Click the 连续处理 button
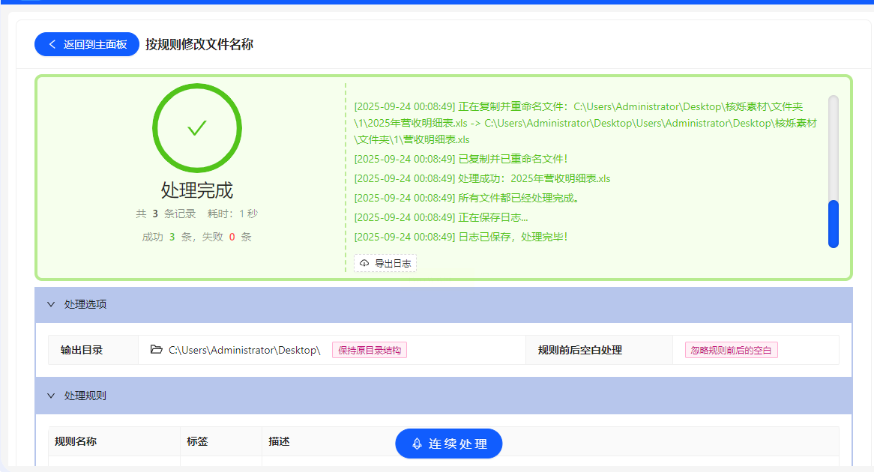874x472 pixels. click(449, 444)
